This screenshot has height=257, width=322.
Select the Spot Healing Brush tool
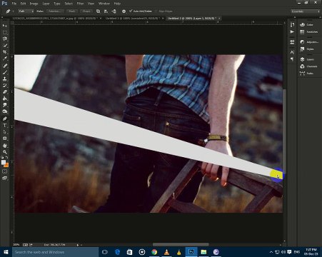(x=5, y=66)
